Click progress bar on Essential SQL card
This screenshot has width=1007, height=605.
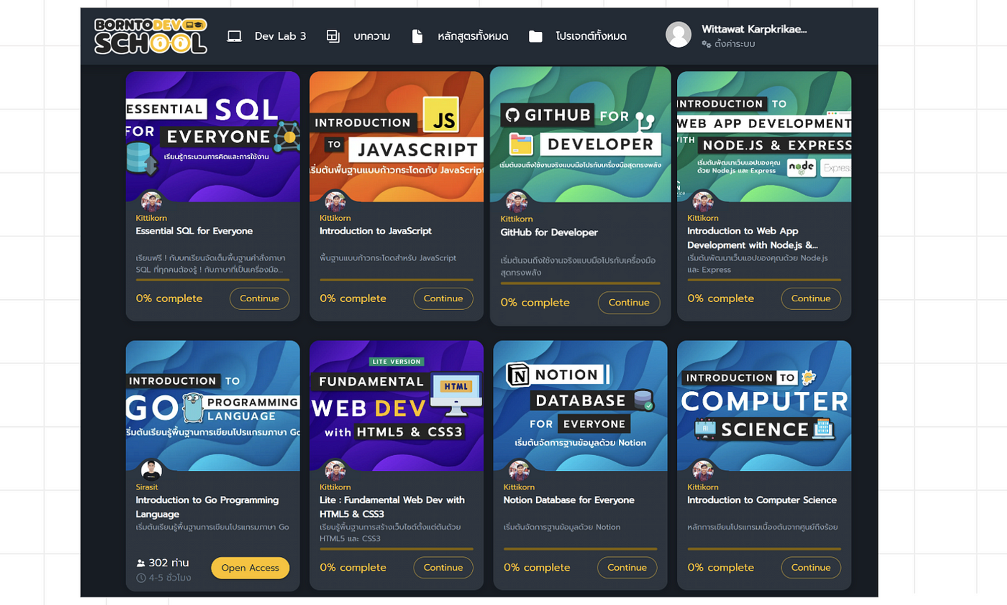click(212, 280)
